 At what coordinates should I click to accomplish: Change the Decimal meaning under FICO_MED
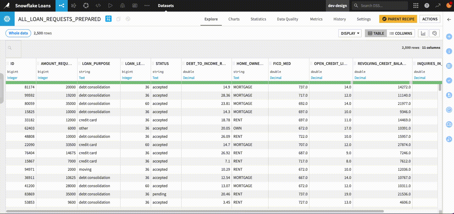pyautogui.click(x=276, y=78)
